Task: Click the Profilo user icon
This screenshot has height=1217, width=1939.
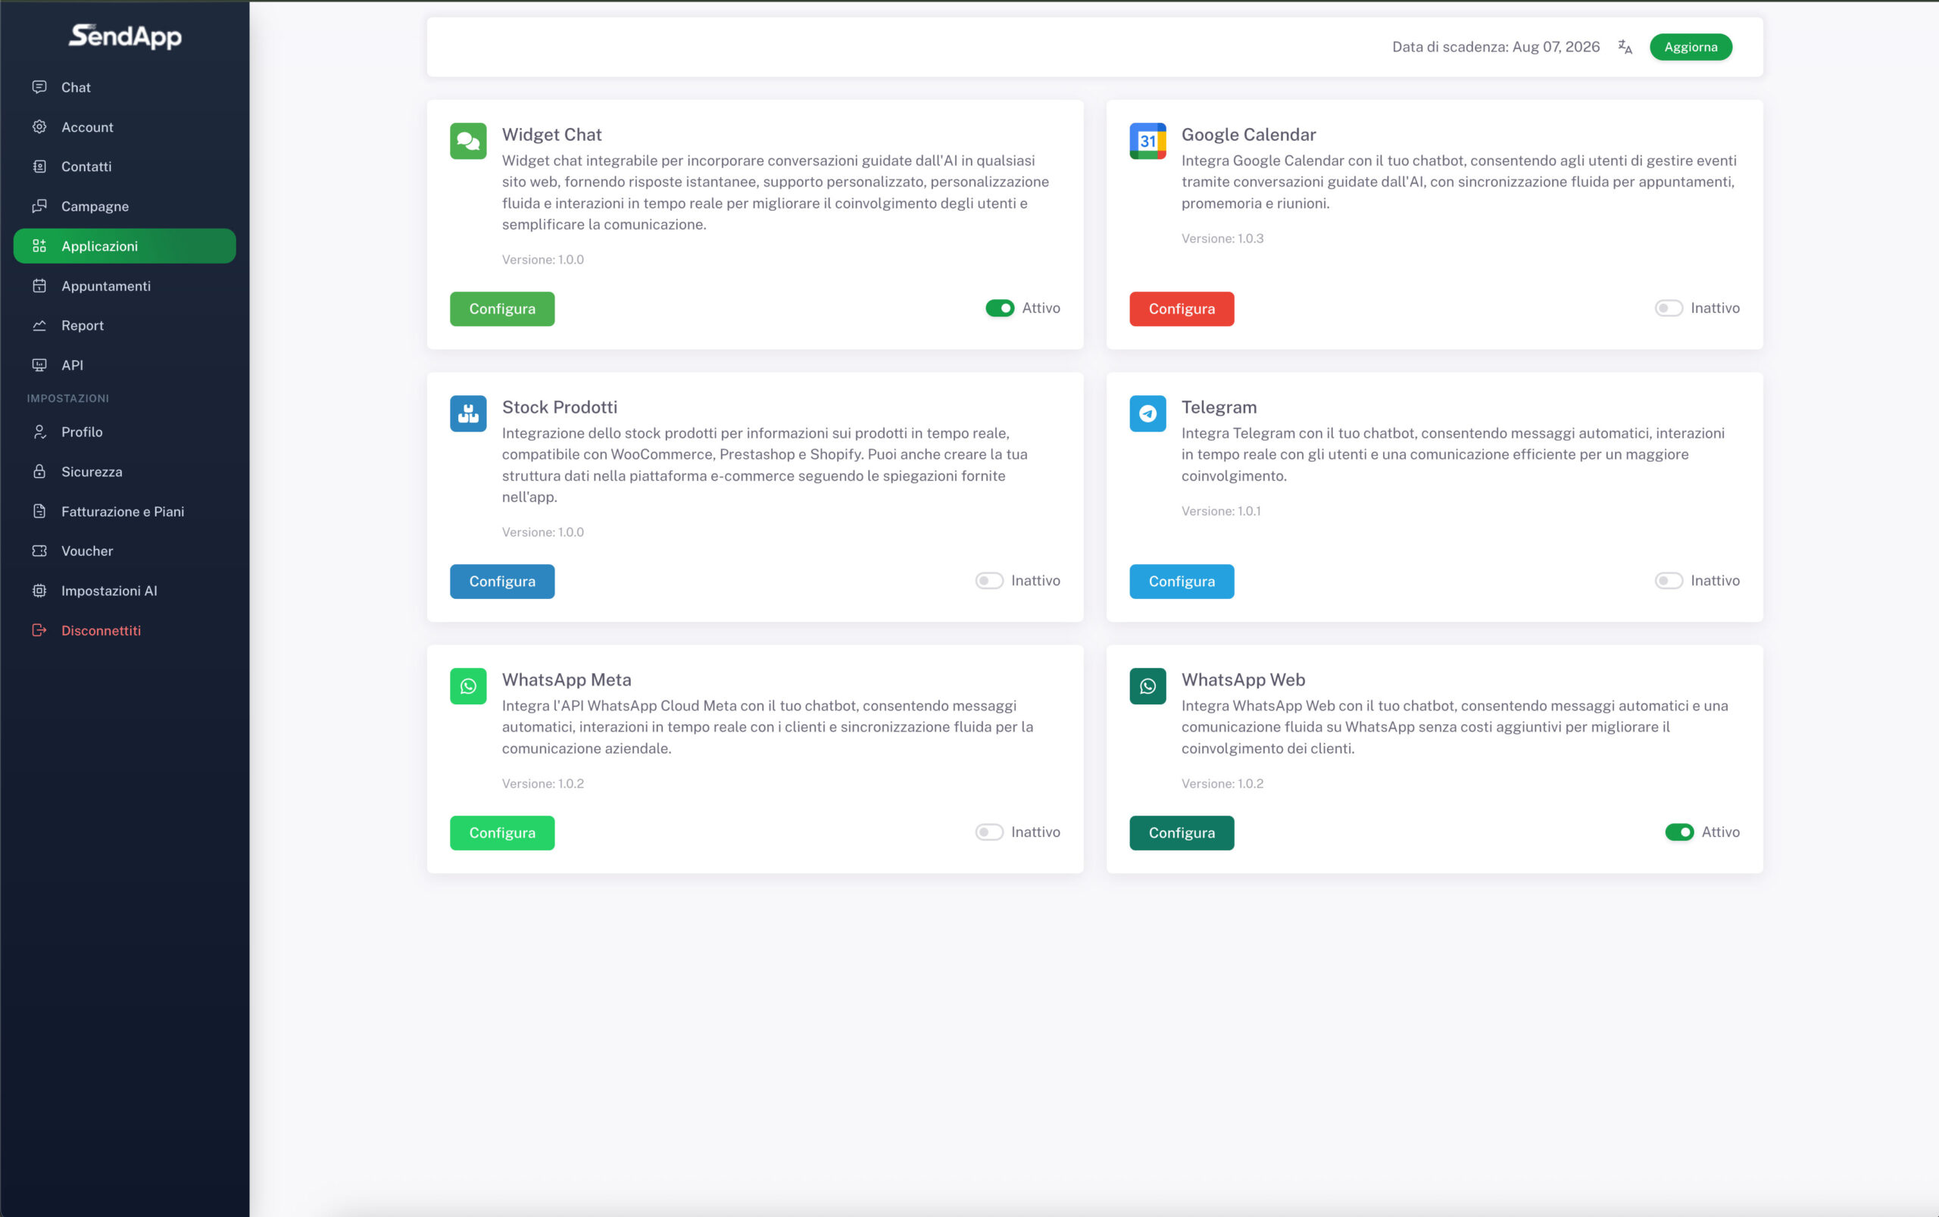Action: coord(39,432)
